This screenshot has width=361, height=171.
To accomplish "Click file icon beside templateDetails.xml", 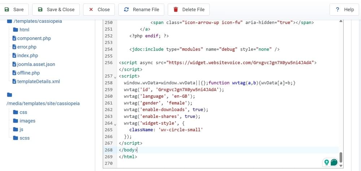I will 14,81.
